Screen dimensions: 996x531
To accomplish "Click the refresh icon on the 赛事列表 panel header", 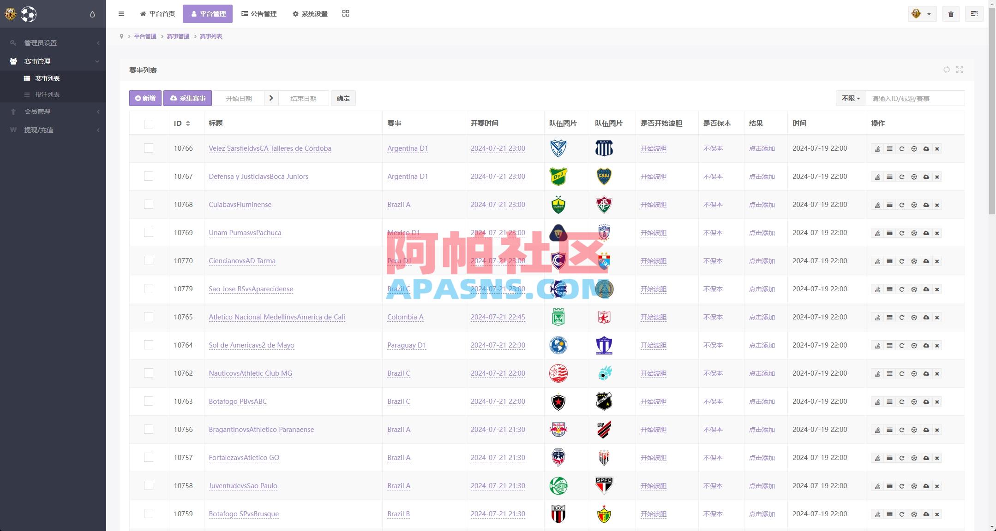I will tap(947, 70).
